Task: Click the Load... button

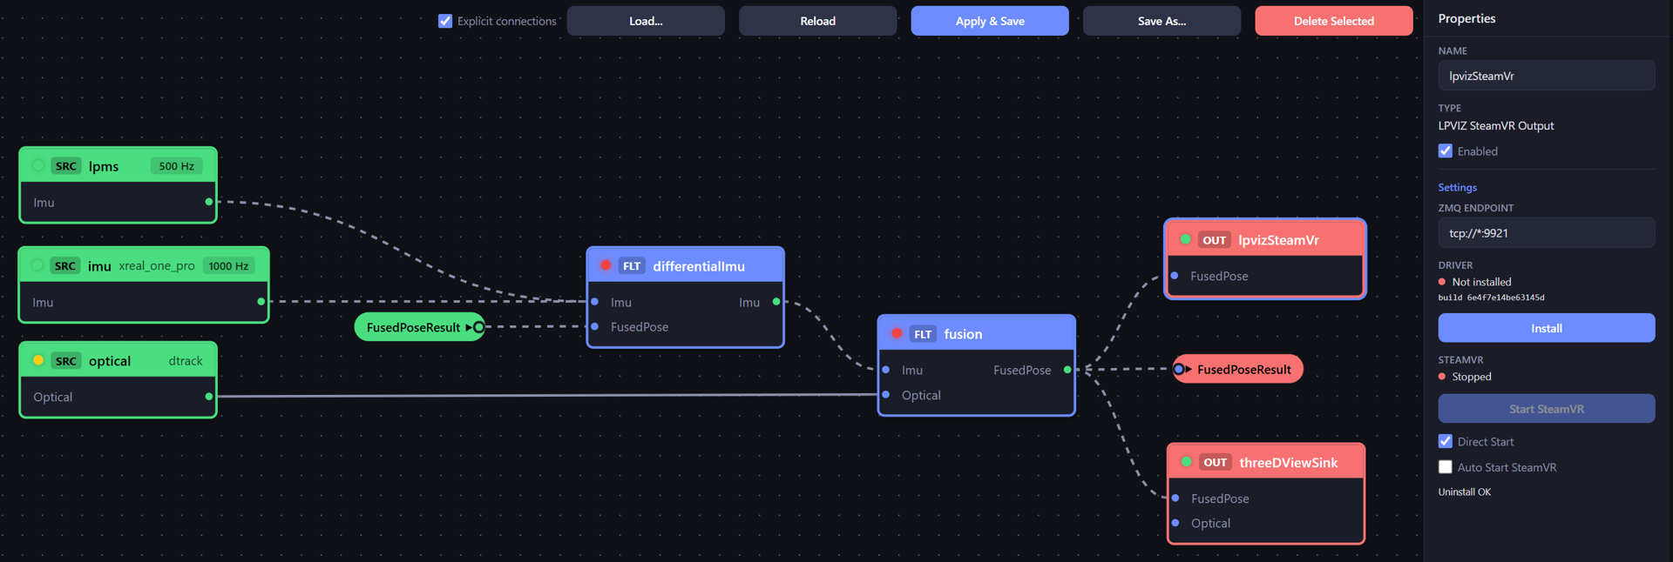Action: [646, 21]
